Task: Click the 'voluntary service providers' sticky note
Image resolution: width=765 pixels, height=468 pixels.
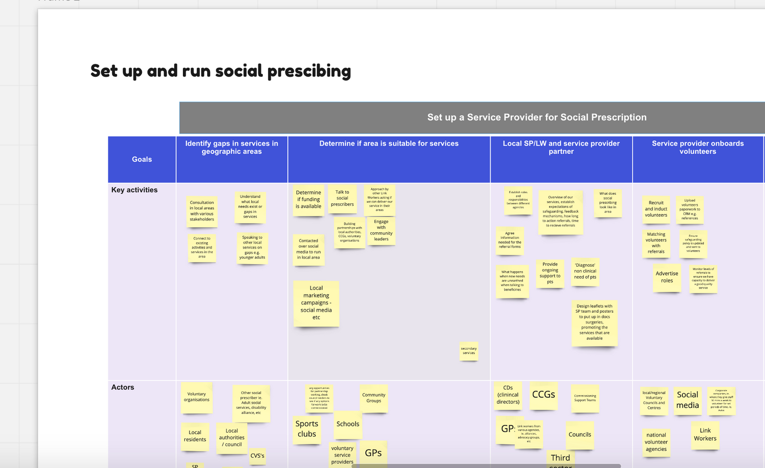Action: [342, 454]
